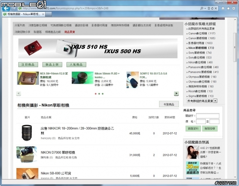239x186 pixels.
Task: Open the 影像器材周邊 menu item
Action: click(99, 25)
